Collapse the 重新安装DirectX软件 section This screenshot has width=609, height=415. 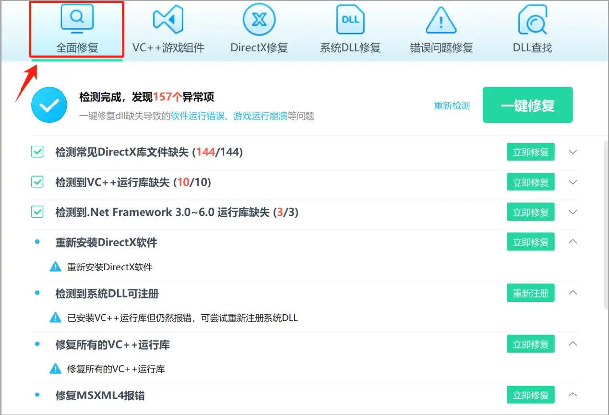click(573, 242)
